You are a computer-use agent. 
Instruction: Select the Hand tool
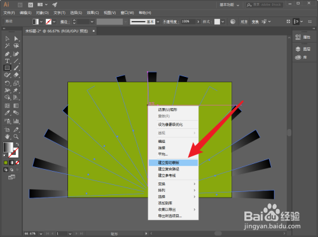coord(7,137)
